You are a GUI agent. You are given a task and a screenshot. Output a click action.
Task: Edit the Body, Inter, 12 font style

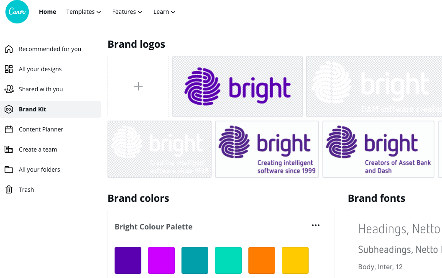point(380,267)
